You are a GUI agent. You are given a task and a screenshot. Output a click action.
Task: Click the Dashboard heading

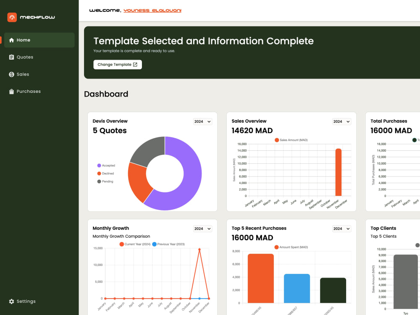(x=106, y=94)
